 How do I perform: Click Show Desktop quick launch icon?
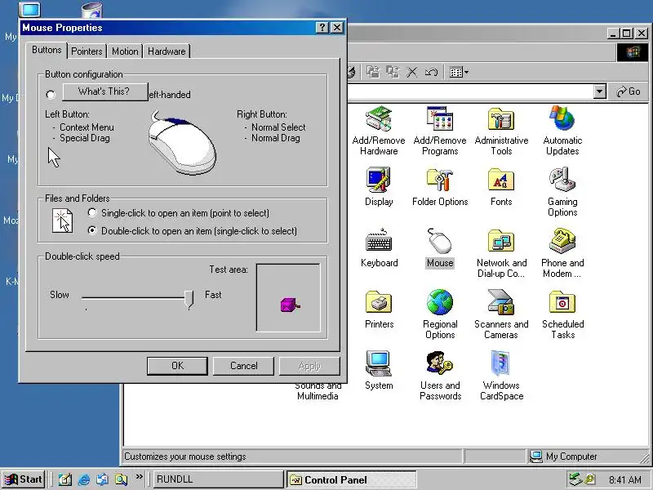[x=64, y=479]
